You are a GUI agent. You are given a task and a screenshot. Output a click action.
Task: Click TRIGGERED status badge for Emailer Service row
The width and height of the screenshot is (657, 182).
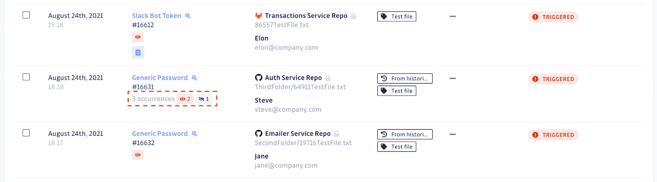(x=553, y=135)
